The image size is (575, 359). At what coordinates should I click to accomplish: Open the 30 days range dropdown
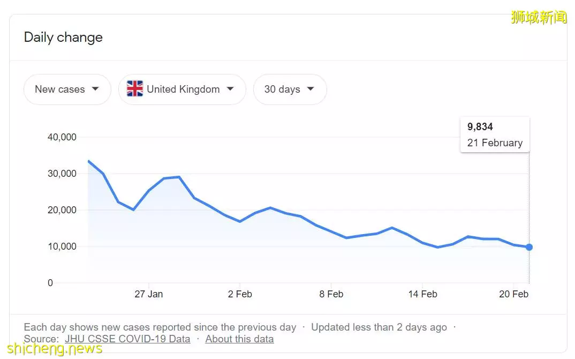coord(290,89)
